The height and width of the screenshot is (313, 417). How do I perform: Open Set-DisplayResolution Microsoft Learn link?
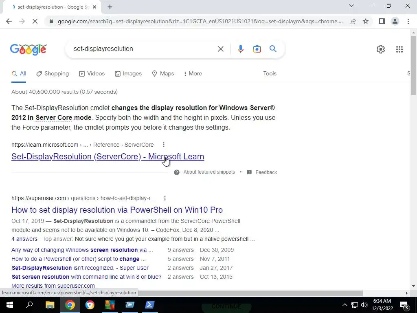(108, 156)
